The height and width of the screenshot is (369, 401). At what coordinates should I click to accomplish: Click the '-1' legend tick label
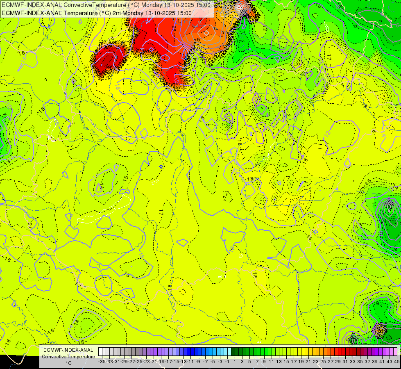227,362
